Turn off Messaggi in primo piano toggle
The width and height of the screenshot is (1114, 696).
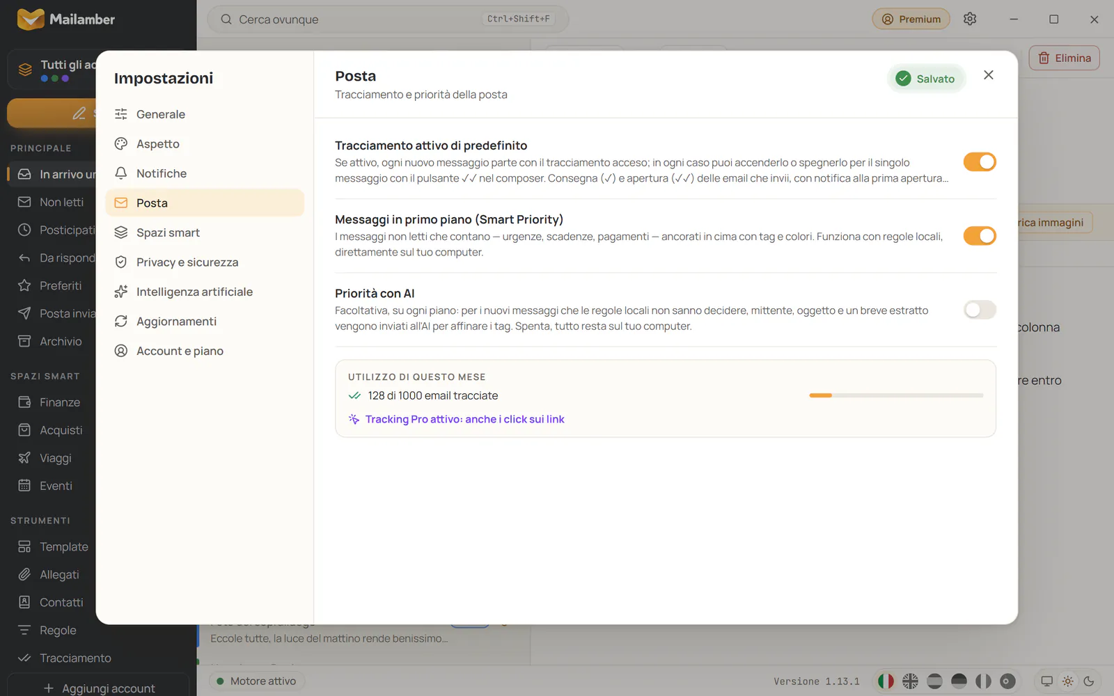(x=980, y=236)
